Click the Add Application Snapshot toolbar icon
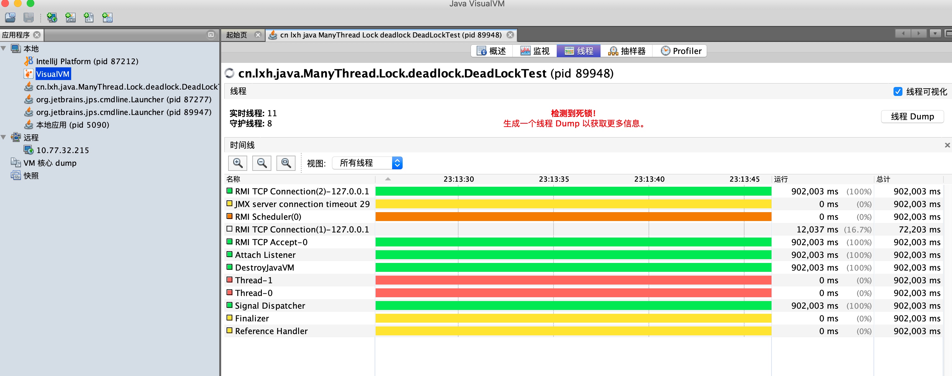952x376 pixels. [107, 17]
